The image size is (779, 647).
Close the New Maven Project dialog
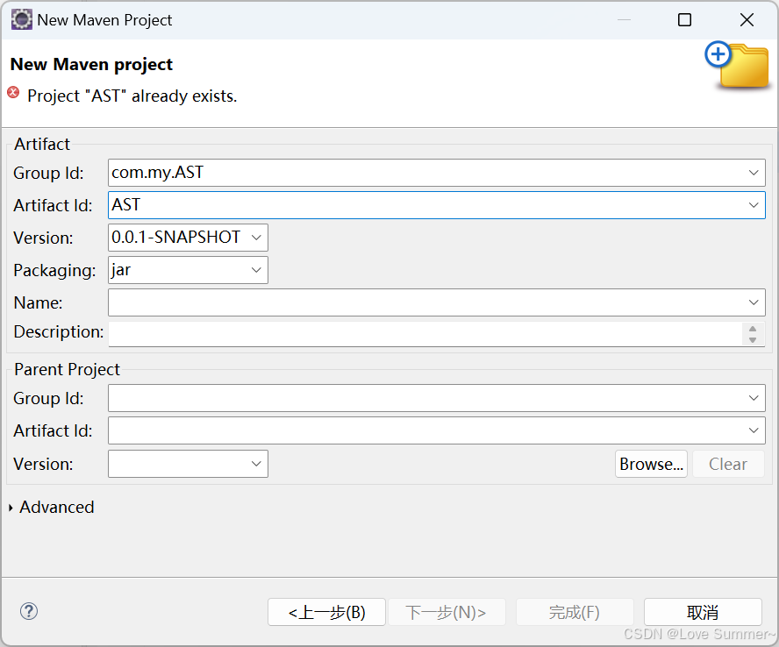click(747, 20)
